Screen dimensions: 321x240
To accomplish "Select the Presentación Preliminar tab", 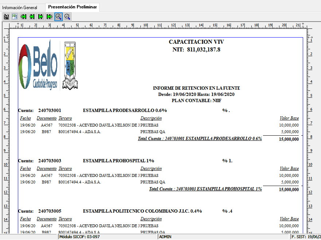I will coord(72,7).
